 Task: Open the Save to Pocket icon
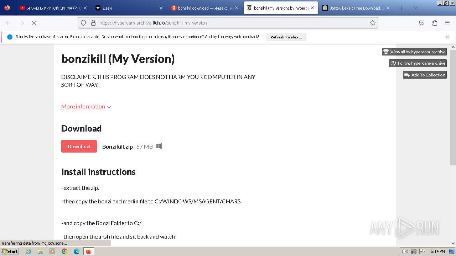(422, 23)
